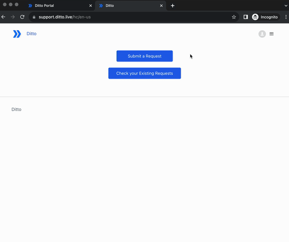Close the Ditto Portal tab
The width and height of the screenshot is (289, 242).
90,6
